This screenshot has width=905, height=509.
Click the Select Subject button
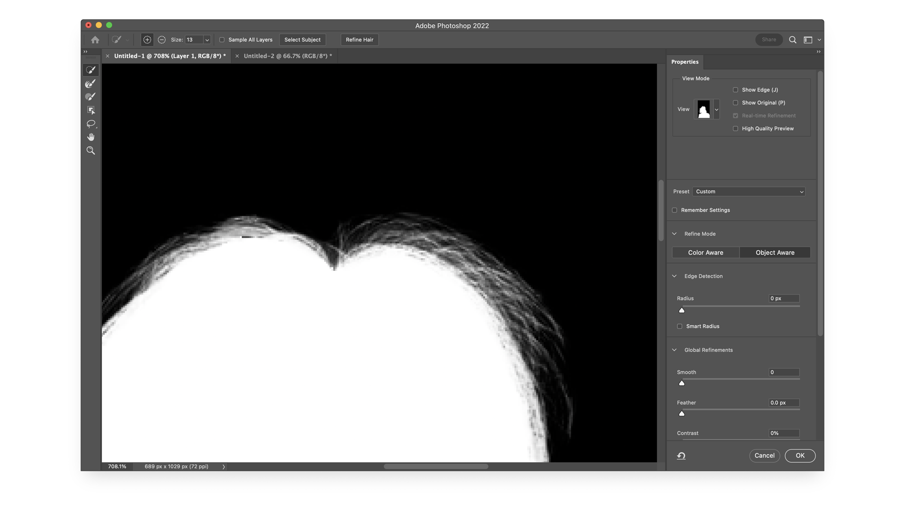coord(302,40)
